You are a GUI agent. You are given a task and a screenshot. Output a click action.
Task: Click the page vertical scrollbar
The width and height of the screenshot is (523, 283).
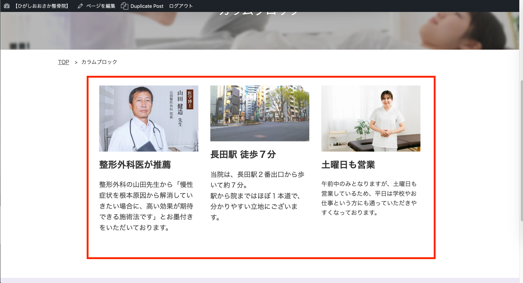[x=521, y=149]
